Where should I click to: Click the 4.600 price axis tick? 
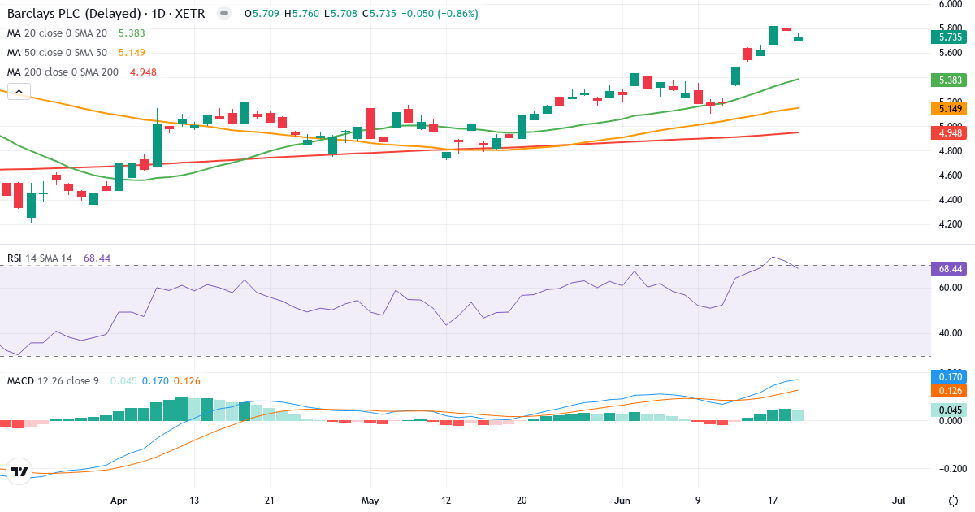click(x=951, y=176)
